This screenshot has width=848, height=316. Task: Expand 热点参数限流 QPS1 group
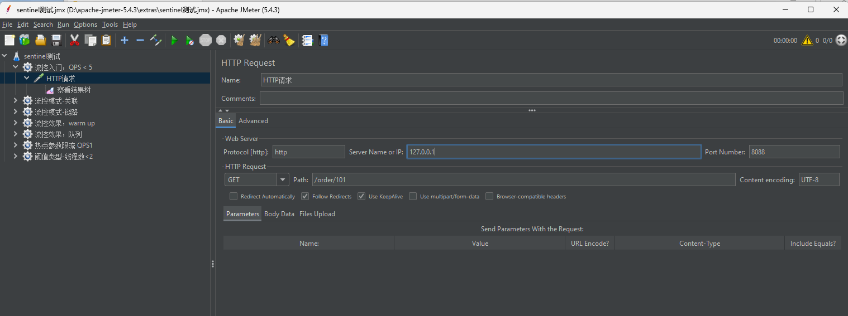pos(16,145)
